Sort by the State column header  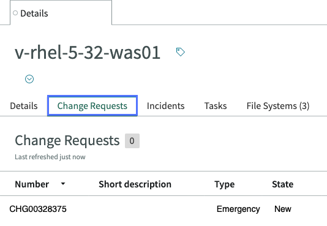[x=282, y=184]
